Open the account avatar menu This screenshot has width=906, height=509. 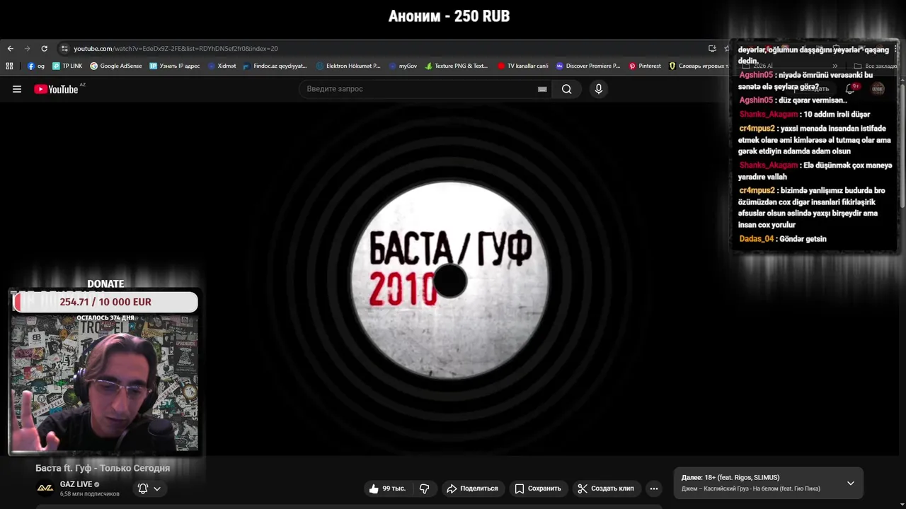[x=878, y=88]
